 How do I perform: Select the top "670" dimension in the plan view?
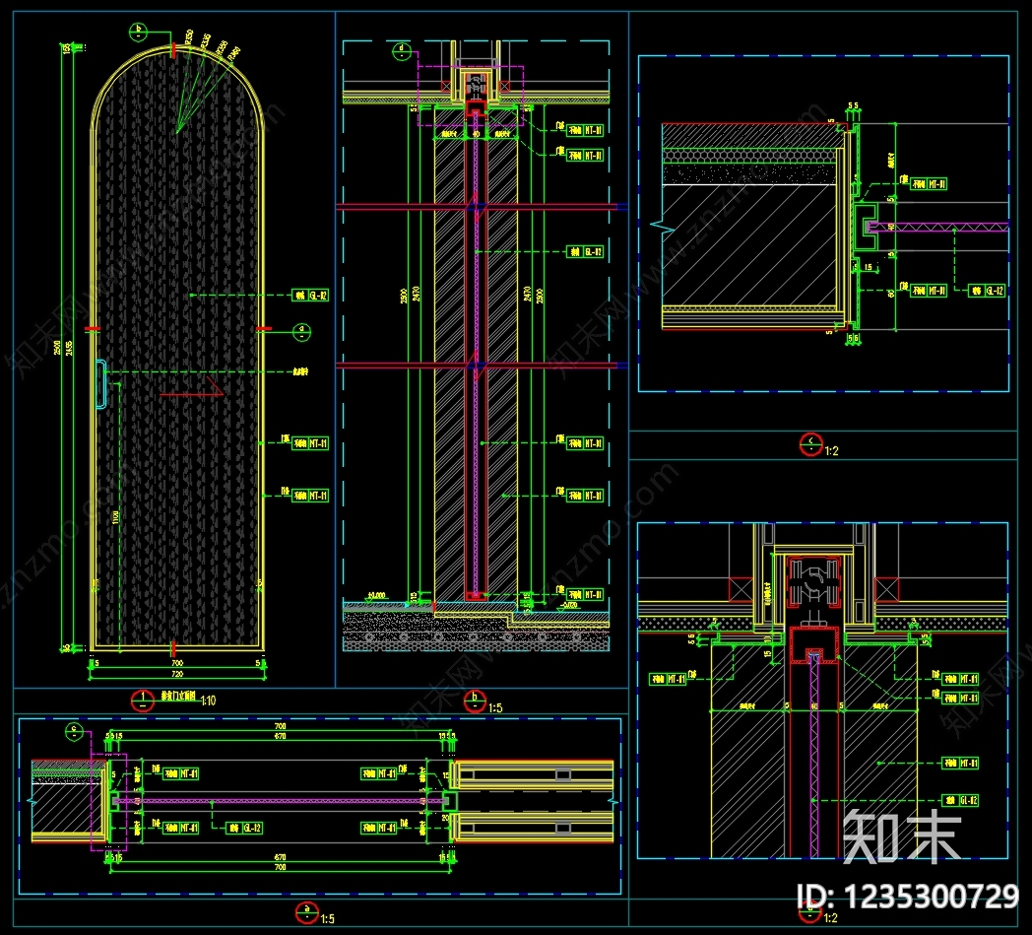click(x=281, y=736)
